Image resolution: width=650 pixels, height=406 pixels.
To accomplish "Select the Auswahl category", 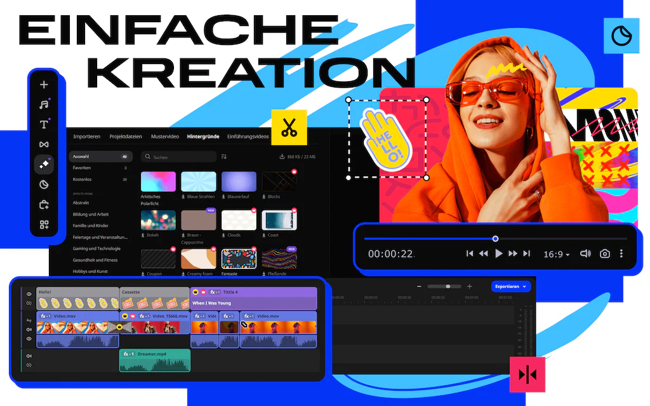I will 101,157.
